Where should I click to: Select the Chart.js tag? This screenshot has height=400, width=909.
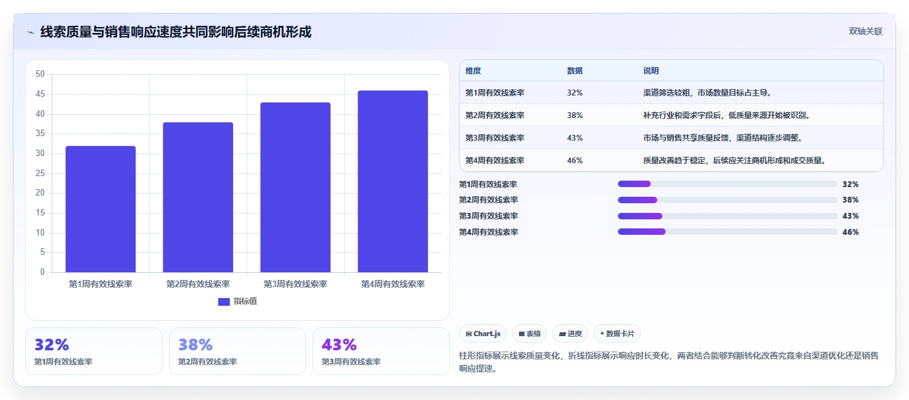(x=483, y=334)
